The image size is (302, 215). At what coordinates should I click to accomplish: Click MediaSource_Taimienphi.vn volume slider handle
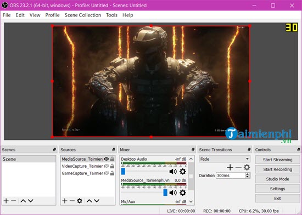[x=165, y=193]
